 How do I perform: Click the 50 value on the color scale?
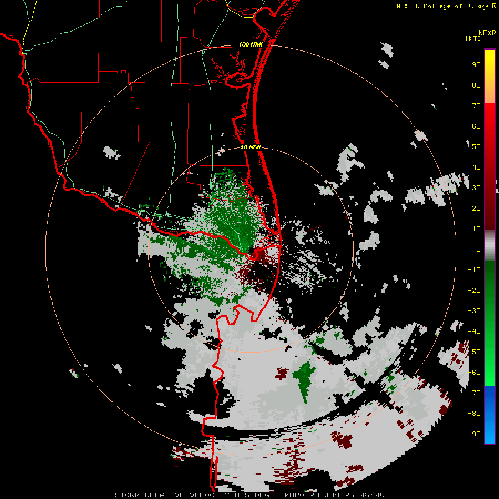476,147
